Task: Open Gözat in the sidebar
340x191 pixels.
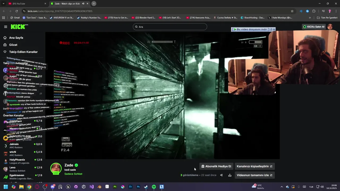Action: pos(13,45)
